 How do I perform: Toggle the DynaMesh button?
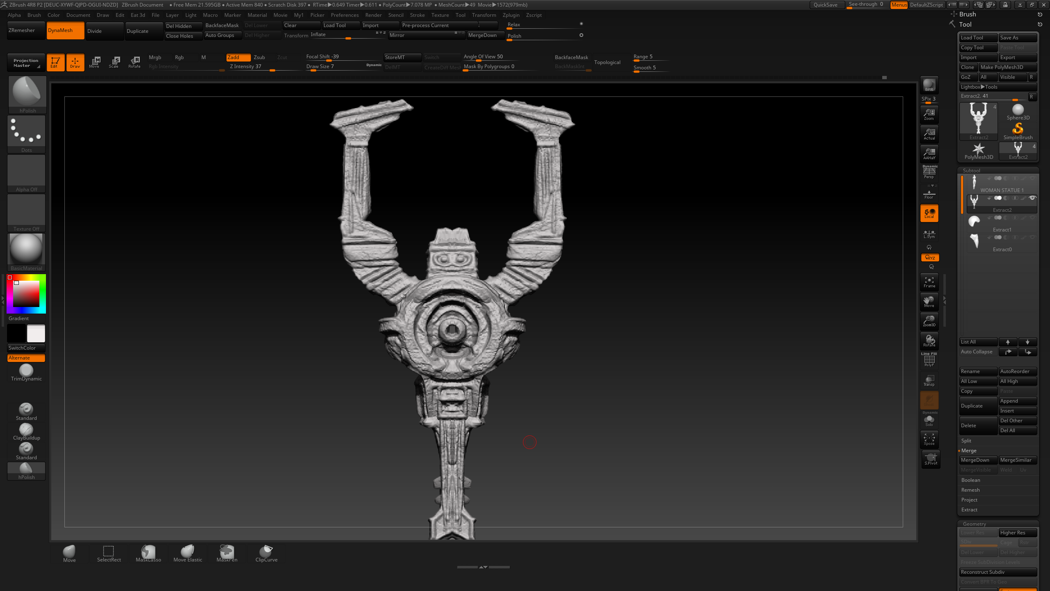(65, 31)
